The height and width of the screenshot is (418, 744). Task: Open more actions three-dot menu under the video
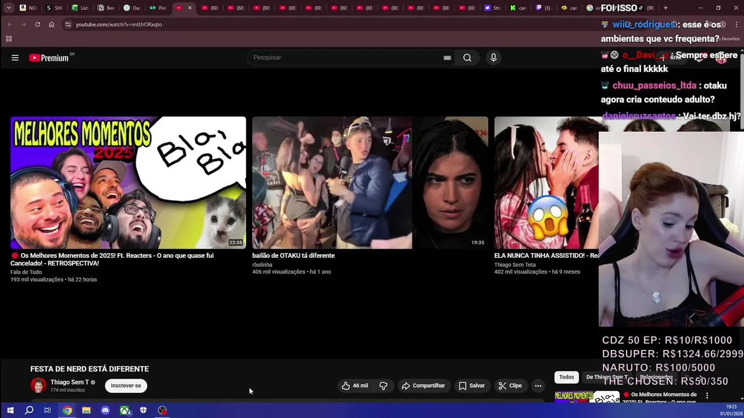[538, 385]
